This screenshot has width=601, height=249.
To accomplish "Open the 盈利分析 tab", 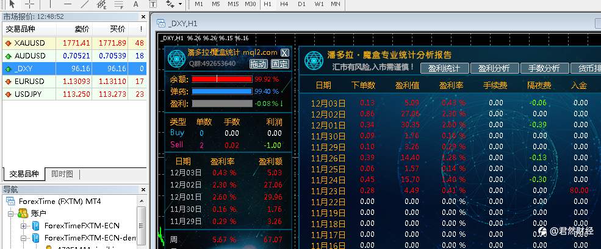I will [494, 68].
